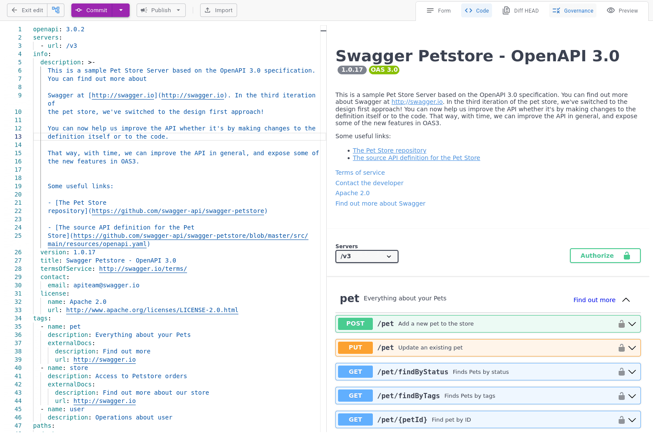Click the OAS 3.0 badge
Image resolution: width=653 pixels, height=446 pixels.
click(384, 70)
